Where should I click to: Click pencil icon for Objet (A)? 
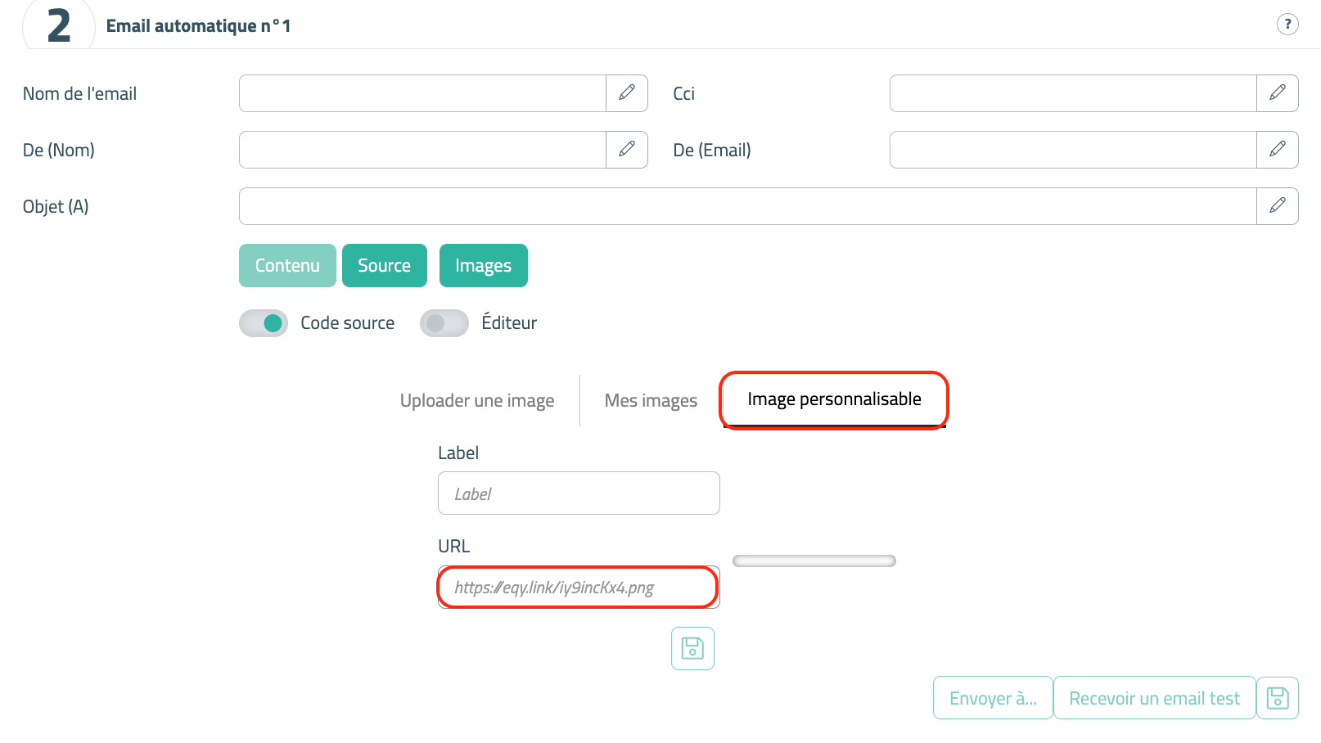pos(1277,206)
